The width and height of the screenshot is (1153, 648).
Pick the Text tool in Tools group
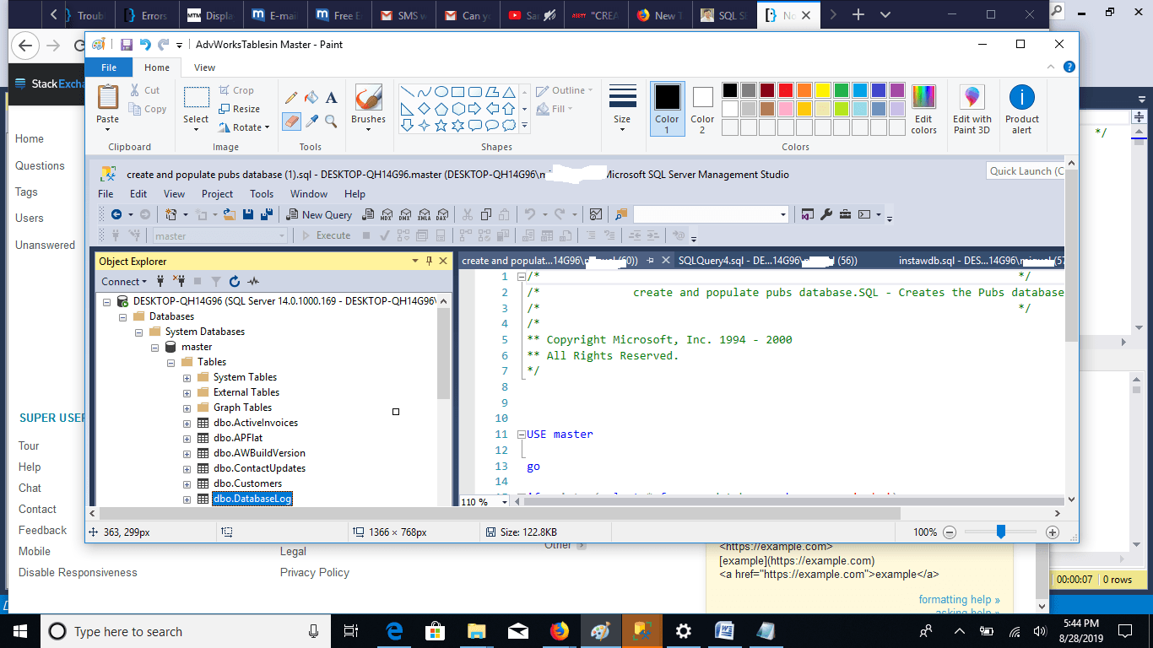pyautogui.click(x=332, y=98)
